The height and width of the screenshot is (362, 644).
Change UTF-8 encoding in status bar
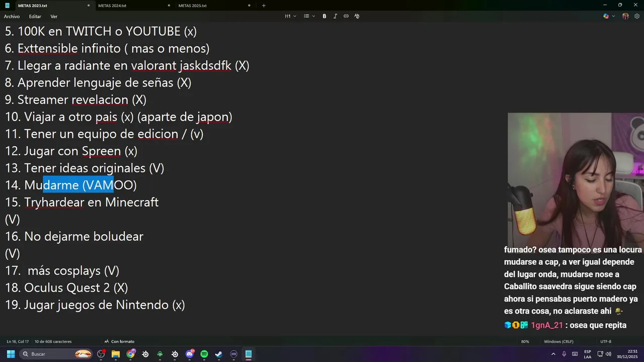[606, 341]
